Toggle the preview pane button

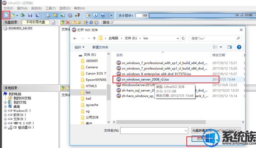click(229, 47)
